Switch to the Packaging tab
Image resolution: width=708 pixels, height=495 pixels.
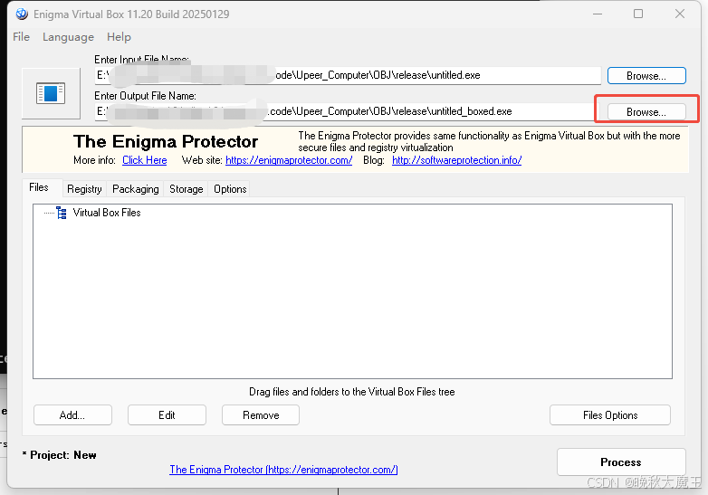pos(136,189)
